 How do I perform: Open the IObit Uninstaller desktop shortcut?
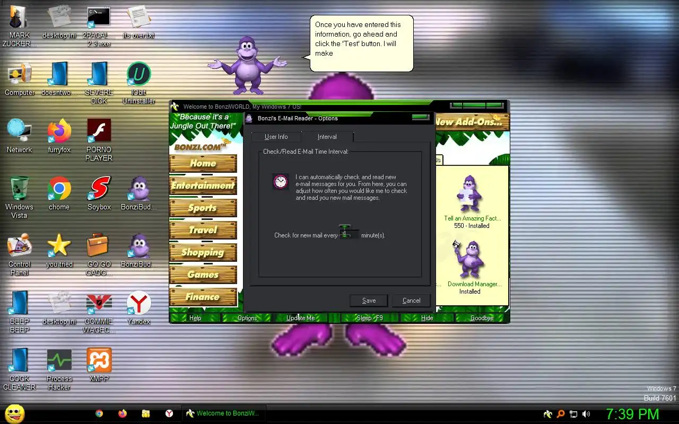tap(138, 83)
